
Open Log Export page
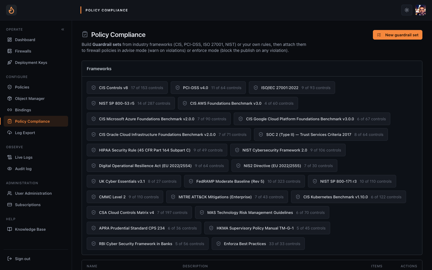[36, 133]
